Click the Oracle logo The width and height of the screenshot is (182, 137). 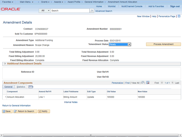click(11, 9)
